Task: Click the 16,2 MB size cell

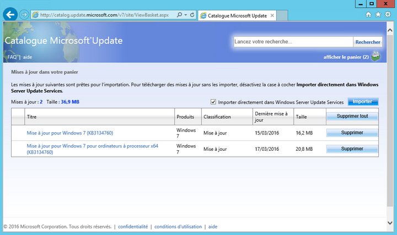Action: [304, 133]
